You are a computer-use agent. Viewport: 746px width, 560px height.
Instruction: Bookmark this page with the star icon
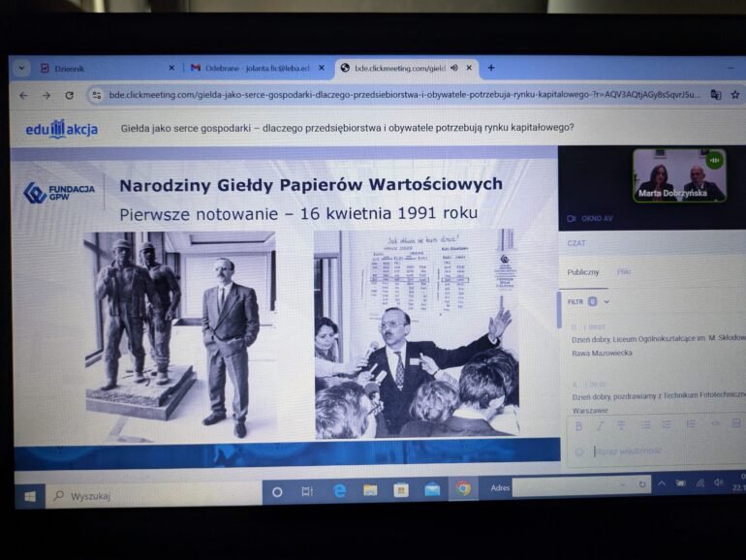pyautogui.click(x=734, y=95)
